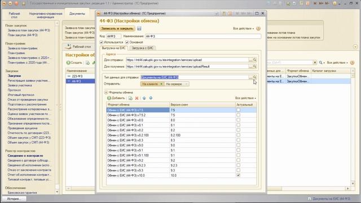Viewport: 361px width, 203px height.
Task: Select the На клиенте send option
Action: (x=152, y=84)
